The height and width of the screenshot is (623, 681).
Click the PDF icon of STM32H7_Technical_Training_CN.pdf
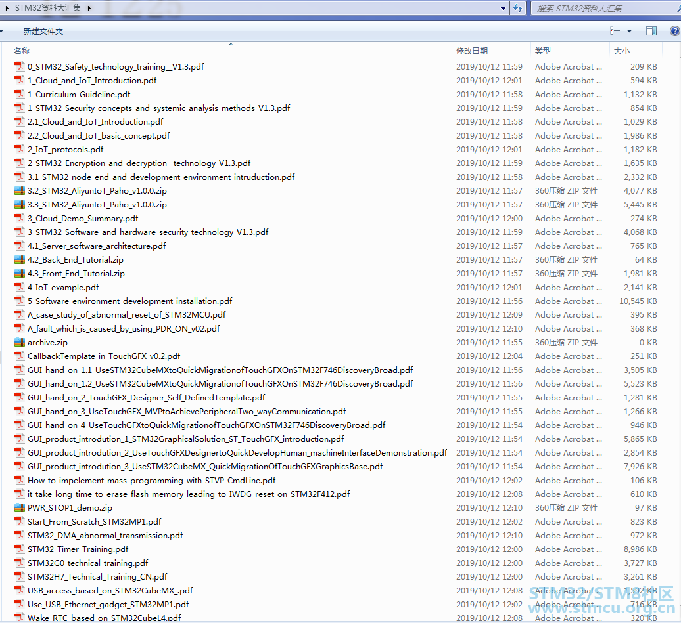click(x=20, y=576)
